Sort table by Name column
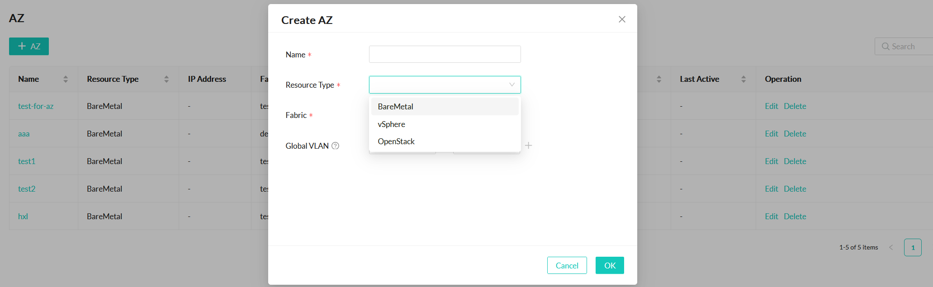Viewport: 933px width, 287px height. pyautogui.click(x=66, y=79)
